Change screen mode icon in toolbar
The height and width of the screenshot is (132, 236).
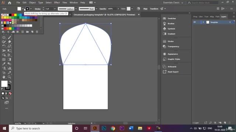7,103
